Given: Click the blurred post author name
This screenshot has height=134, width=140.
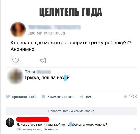Looking at the screenshot, I should pos(54,27).
